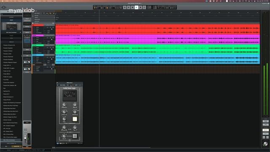Select the magenta track header name
Viewport: 270px width, 152px height.
[38, 35]
